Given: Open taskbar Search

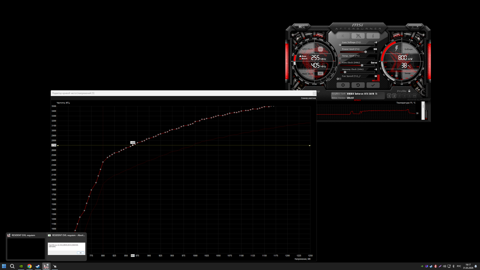Looking at the screenshot, I should coord(12,266).
